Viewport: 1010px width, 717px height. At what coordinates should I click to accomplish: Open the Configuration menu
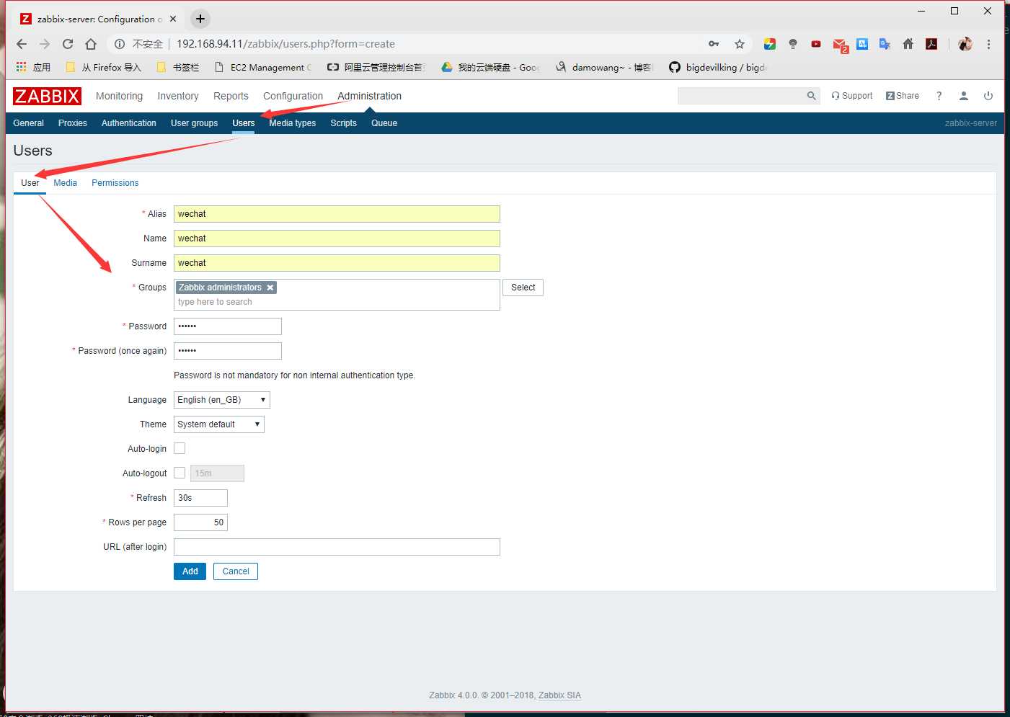293,96
